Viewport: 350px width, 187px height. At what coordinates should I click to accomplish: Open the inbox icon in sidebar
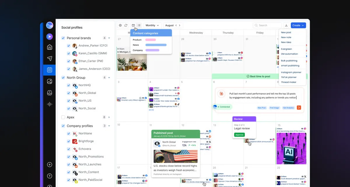[x=50, y=93]
